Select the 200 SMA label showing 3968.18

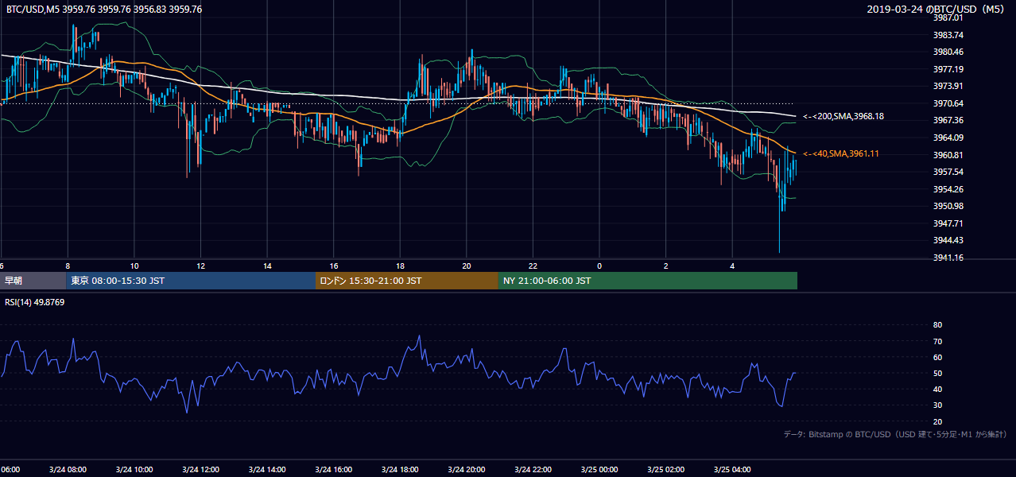coord(843,117)
